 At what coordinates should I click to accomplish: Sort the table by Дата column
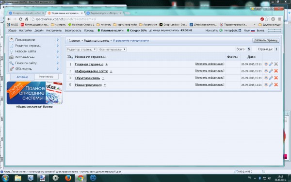(251, 57)
